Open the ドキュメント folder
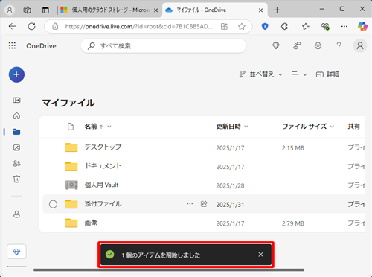 [103, 166]
